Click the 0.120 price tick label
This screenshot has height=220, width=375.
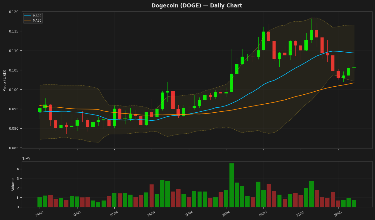(x=14, y=12)
